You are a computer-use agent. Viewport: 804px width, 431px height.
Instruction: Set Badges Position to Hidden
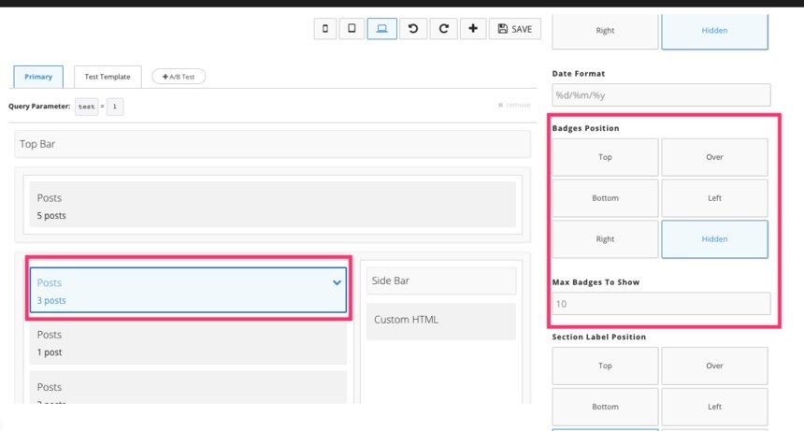[714, 239]
